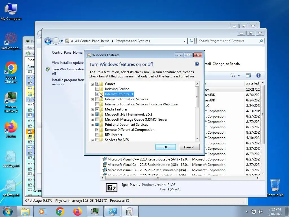Screen dimensions: 289x217
Task: Open help in Programs and Features toolbar
Action: [259, 75]
